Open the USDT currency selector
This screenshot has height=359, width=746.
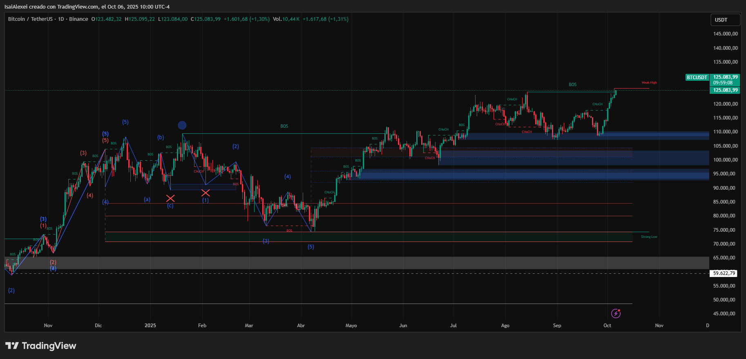click(725, 20)
